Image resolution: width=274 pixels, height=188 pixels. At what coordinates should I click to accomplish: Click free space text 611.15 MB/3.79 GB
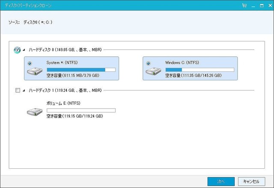[73, 76]
